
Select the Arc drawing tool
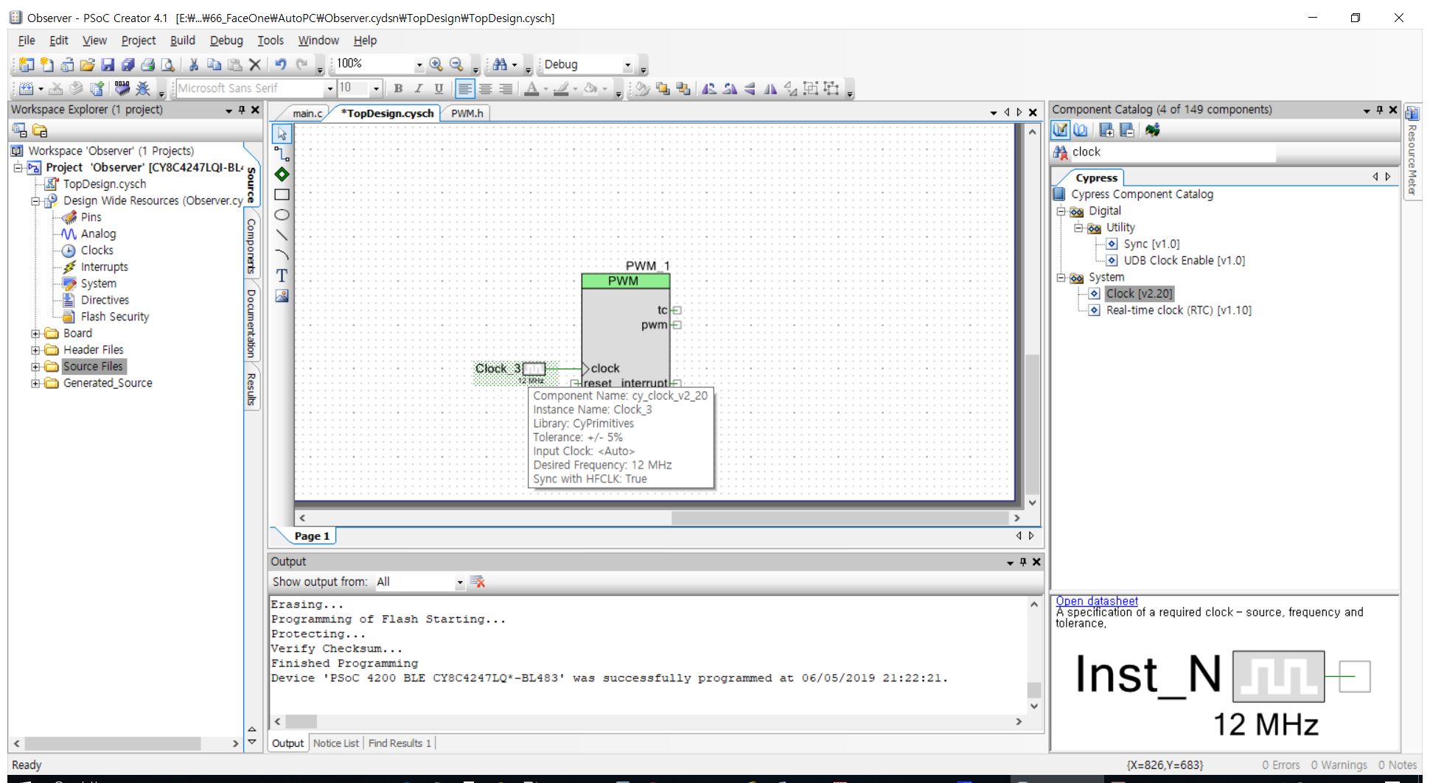[282, 255]
